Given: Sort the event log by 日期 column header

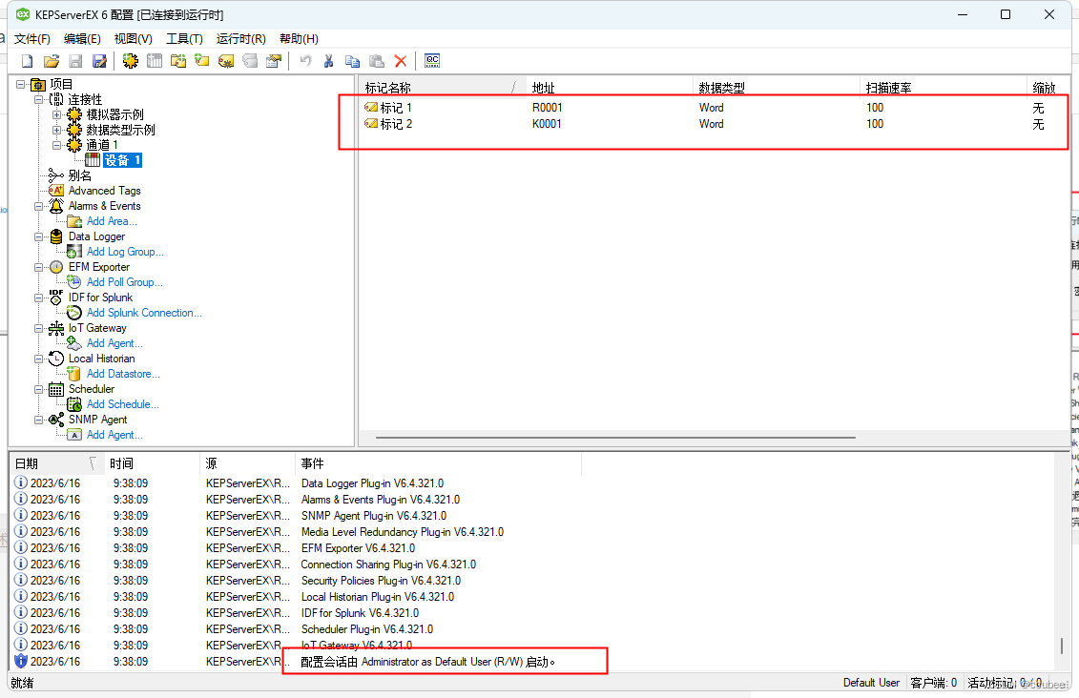Looking at the screenshot, I should (56, 463).
